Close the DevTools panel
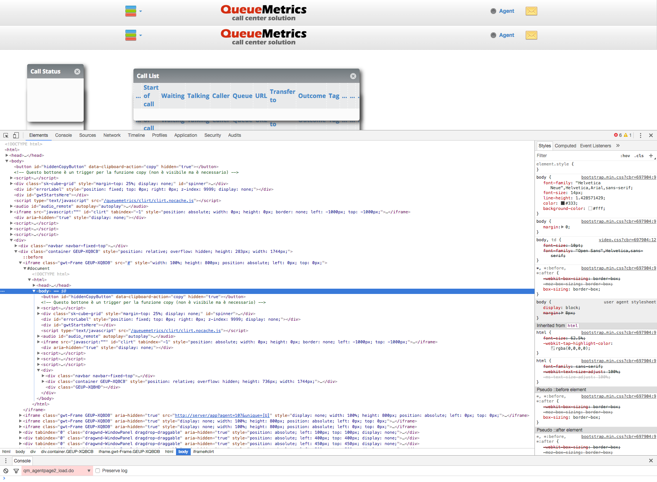The height and width of the screenshot is (482, 657). [651, 135]
